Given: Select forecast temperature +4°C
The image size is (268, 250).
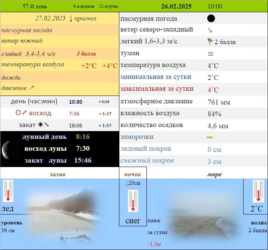Looking at the screenshot, I should click(110, 66).
